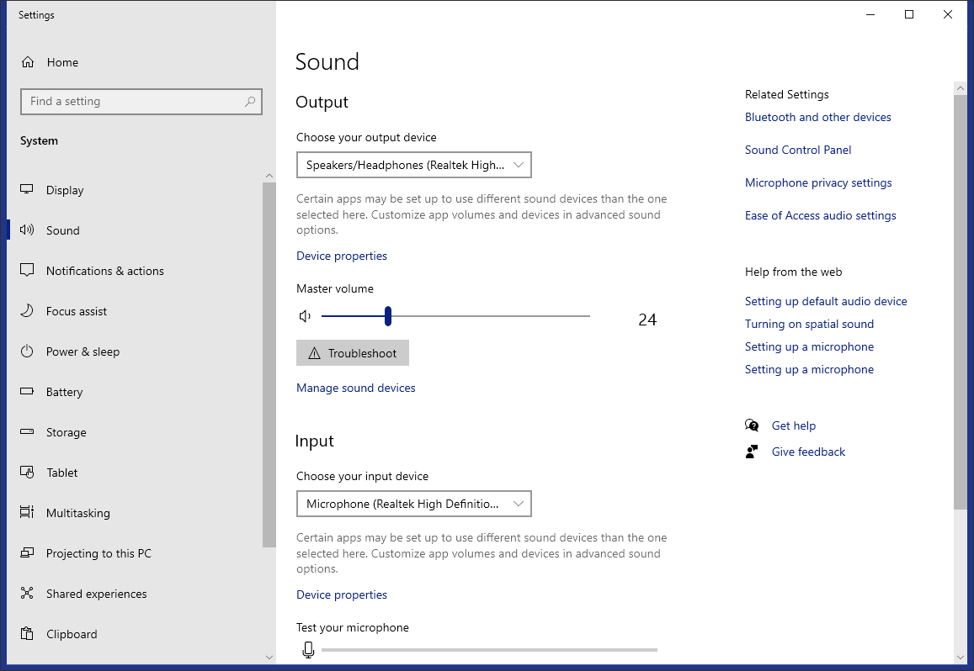Open input Device properties link

342,594
